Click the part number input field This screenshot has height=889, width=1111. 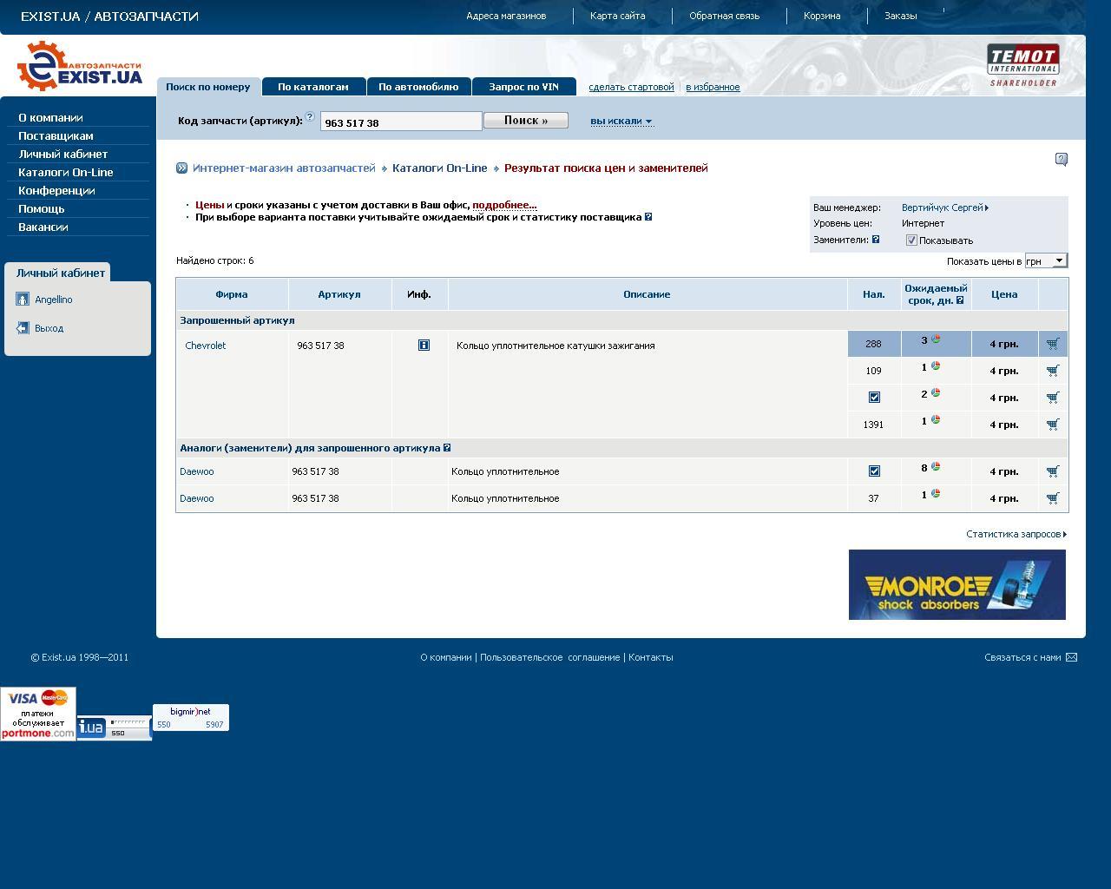400,122
